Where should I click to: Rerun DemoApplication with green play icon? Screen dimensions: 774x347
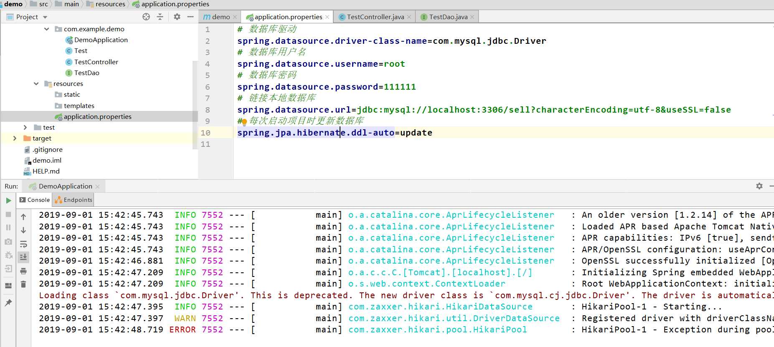(x=8, y=201)
